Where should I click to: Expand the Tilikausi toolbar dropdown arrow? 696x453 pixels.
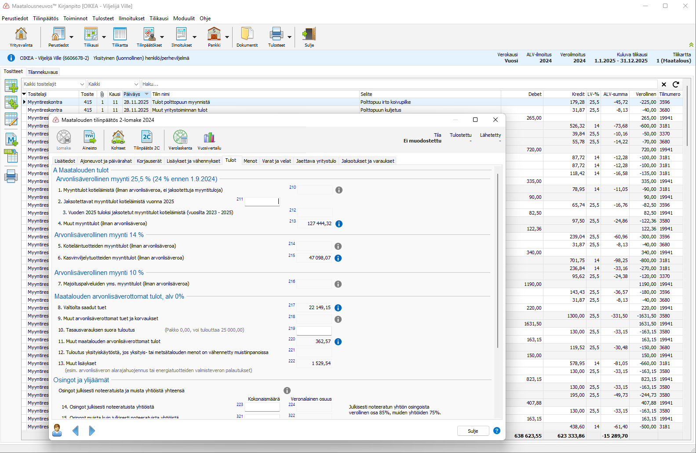pos(104,37)
